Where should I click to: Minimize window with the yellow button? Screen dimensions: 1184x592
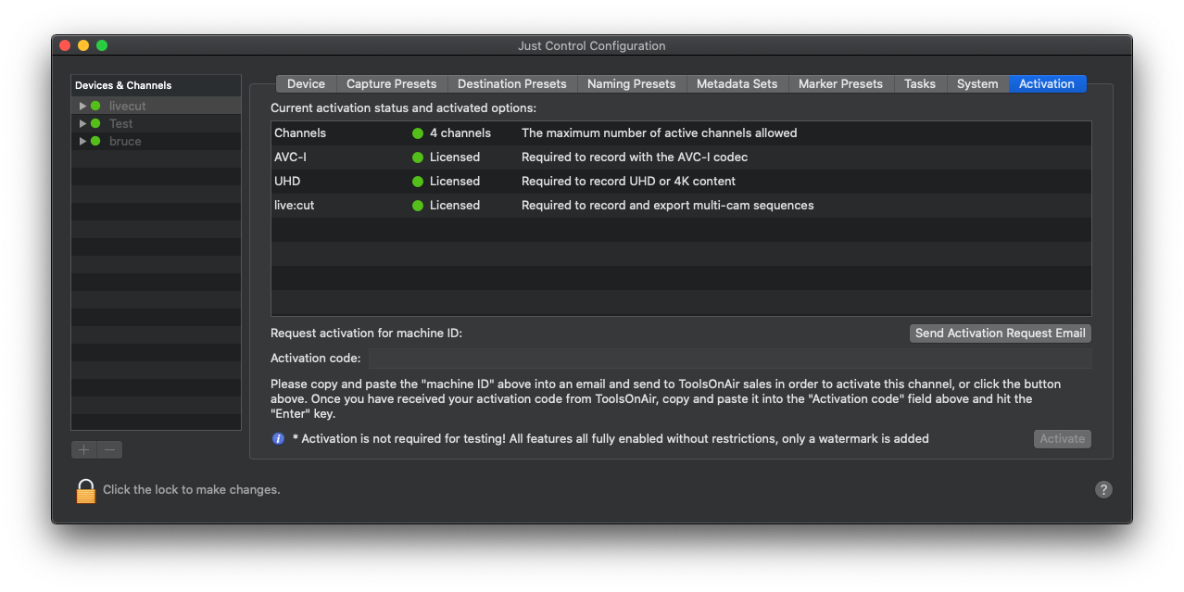(x=83, y=45)
